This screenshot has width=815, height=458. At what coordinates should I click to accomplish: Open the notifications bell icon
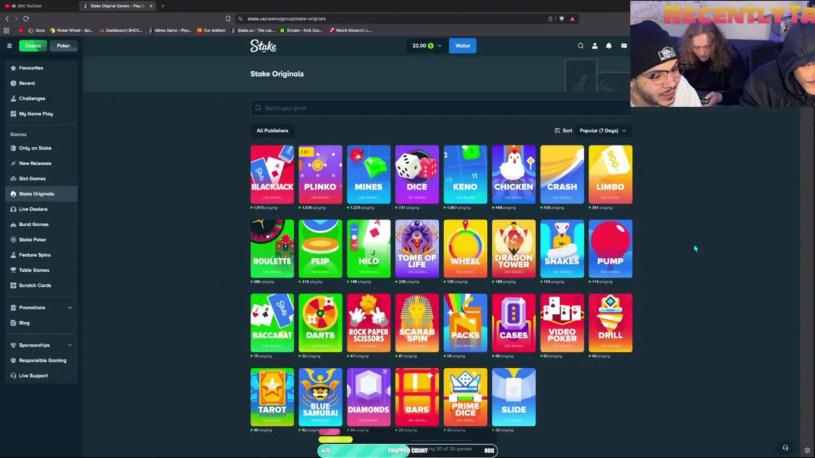(609, 46)
